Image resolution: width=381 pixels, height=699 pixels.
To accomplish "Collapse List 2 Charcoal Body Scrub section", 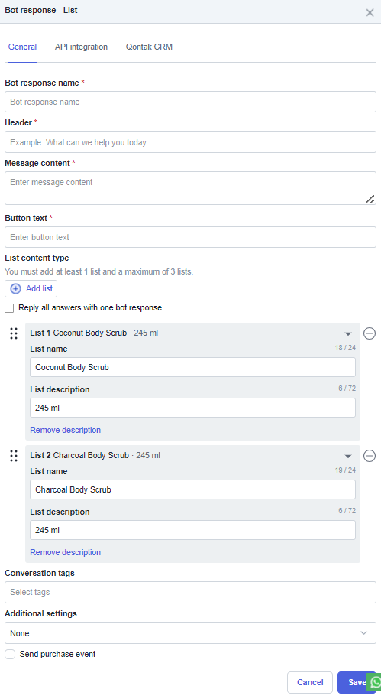I will [x=348, y=456].
